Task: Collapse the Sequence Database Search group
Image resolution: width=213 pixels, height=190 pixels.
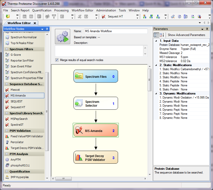Action: tap(7, 84)
